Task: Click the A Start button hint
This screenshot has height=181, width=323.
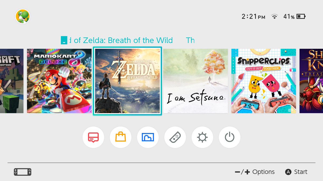Action: coord(296,172)
